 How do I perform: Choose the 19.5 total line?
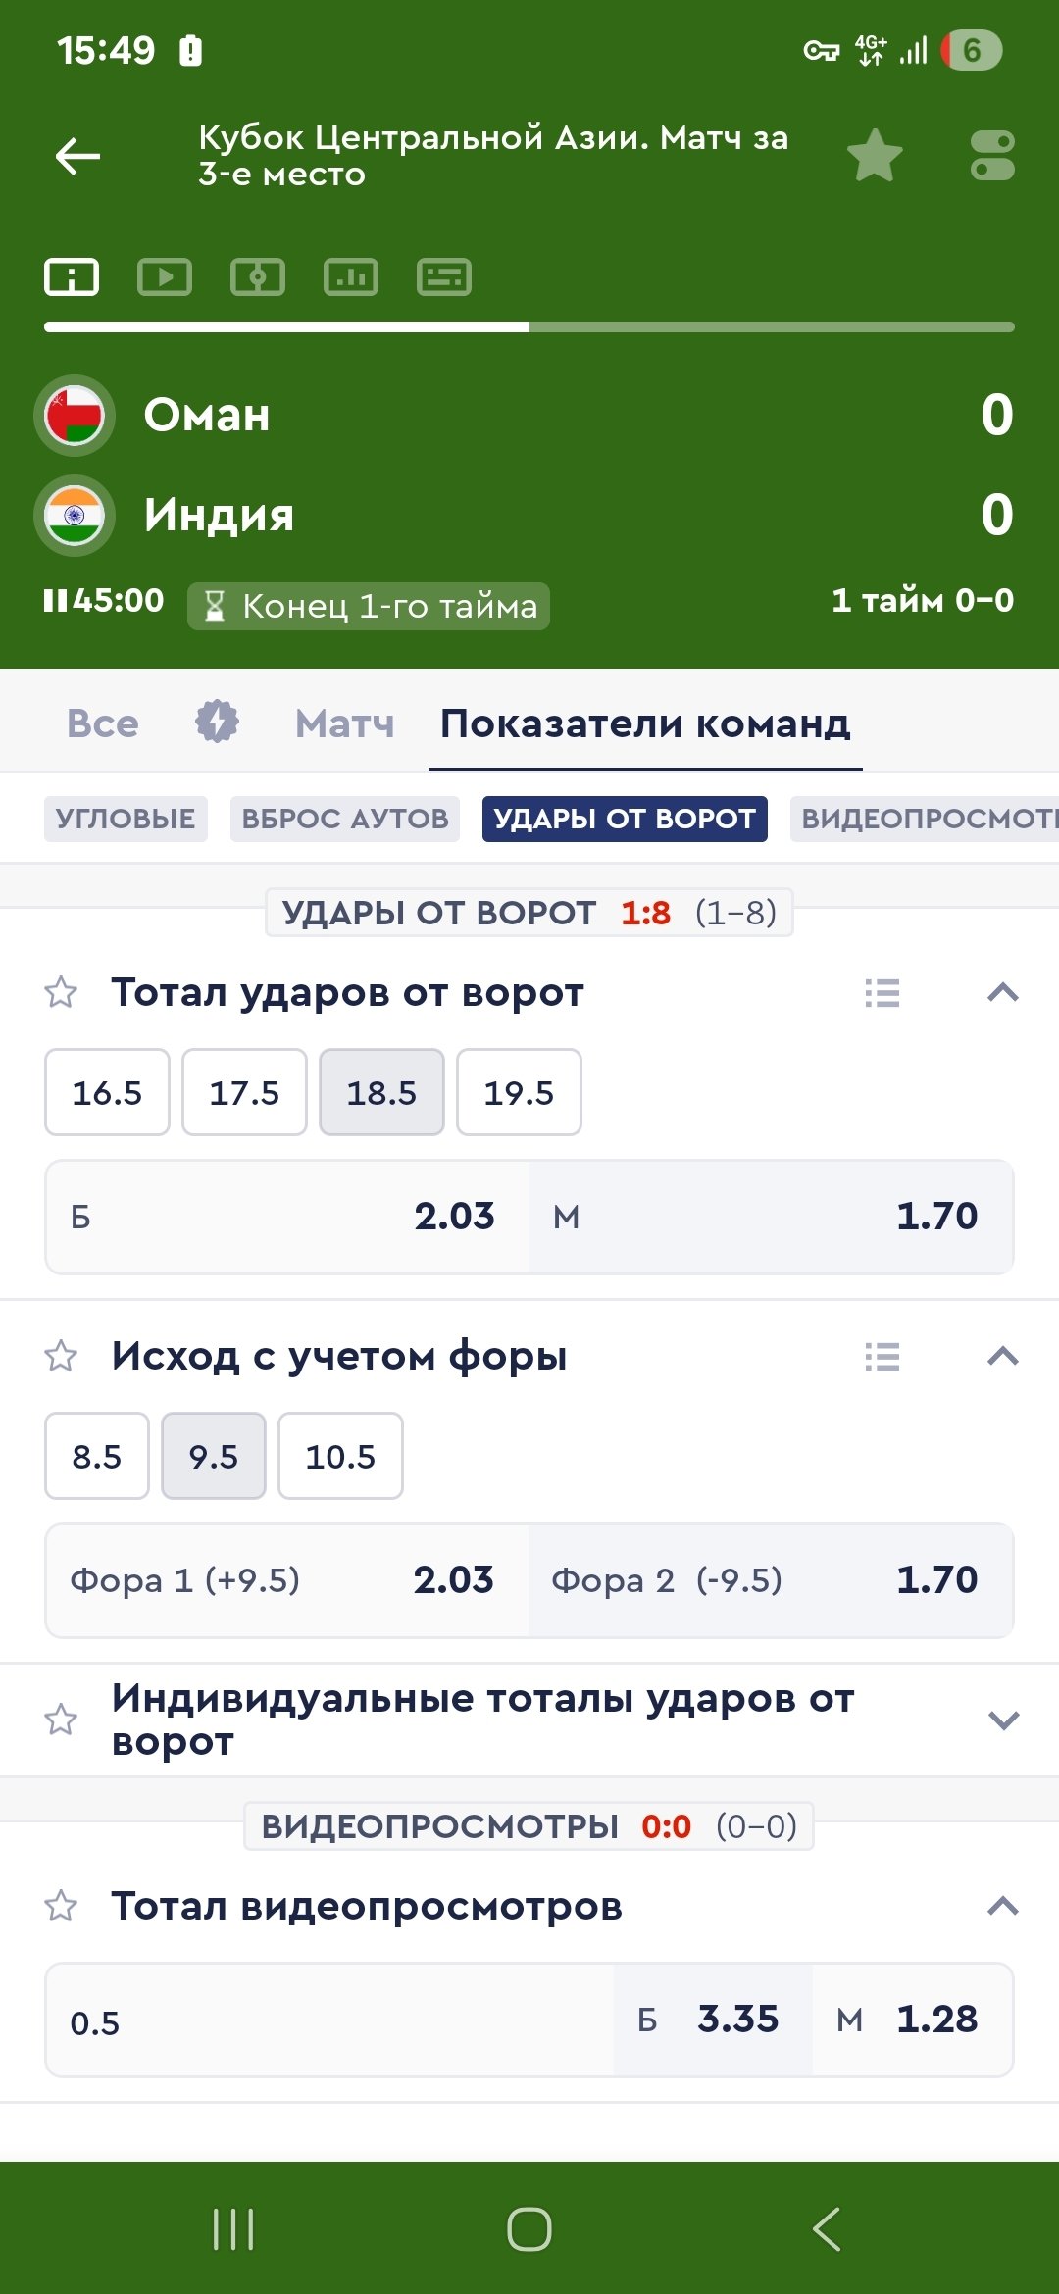pos(519,1092)
